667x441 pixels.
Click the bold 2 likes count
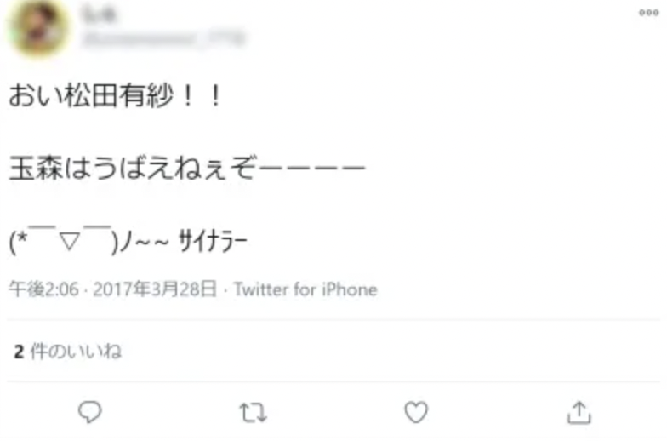19,352
